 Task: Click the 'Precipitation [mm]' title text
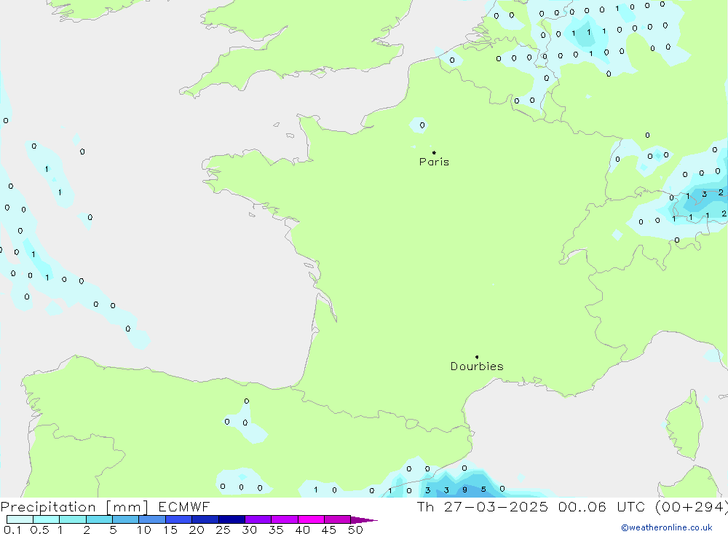74,507
